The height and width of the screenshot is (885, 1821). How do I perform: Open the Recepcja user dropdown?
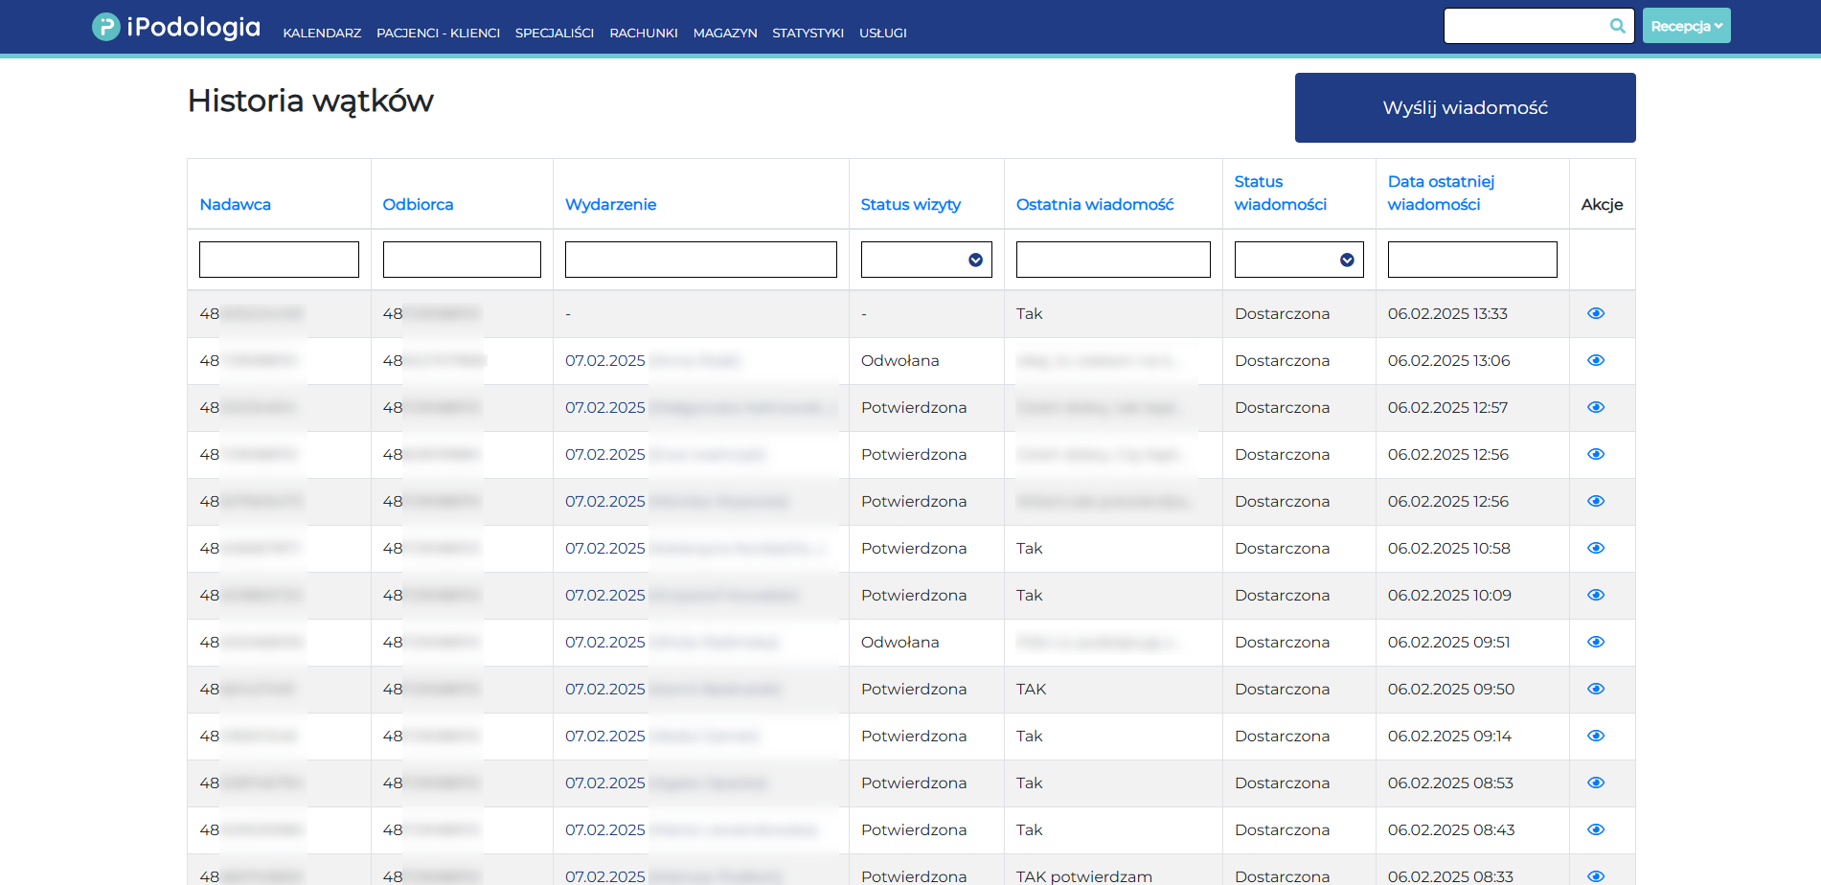(1686, 26)
